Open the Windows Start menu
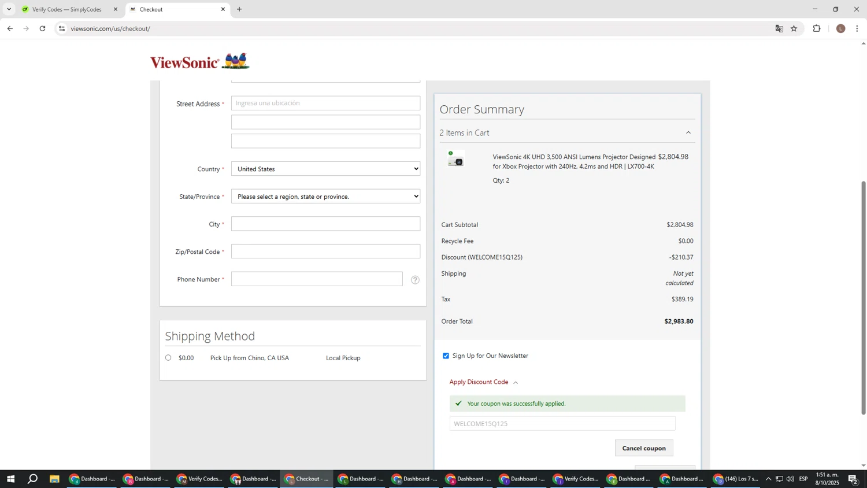 (x=10, y=479)
